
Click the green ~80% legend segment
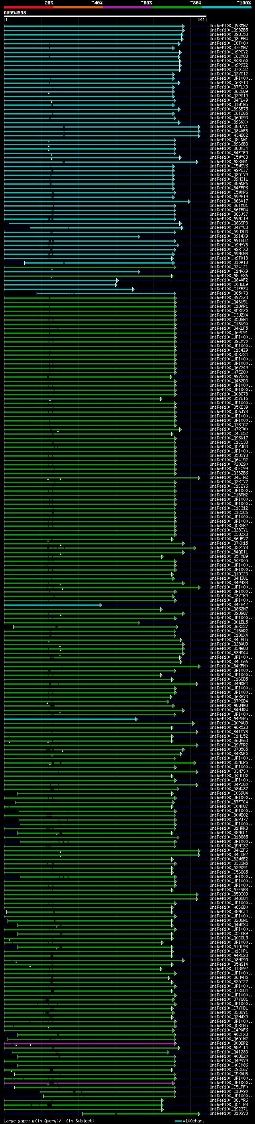pos(177,7)
